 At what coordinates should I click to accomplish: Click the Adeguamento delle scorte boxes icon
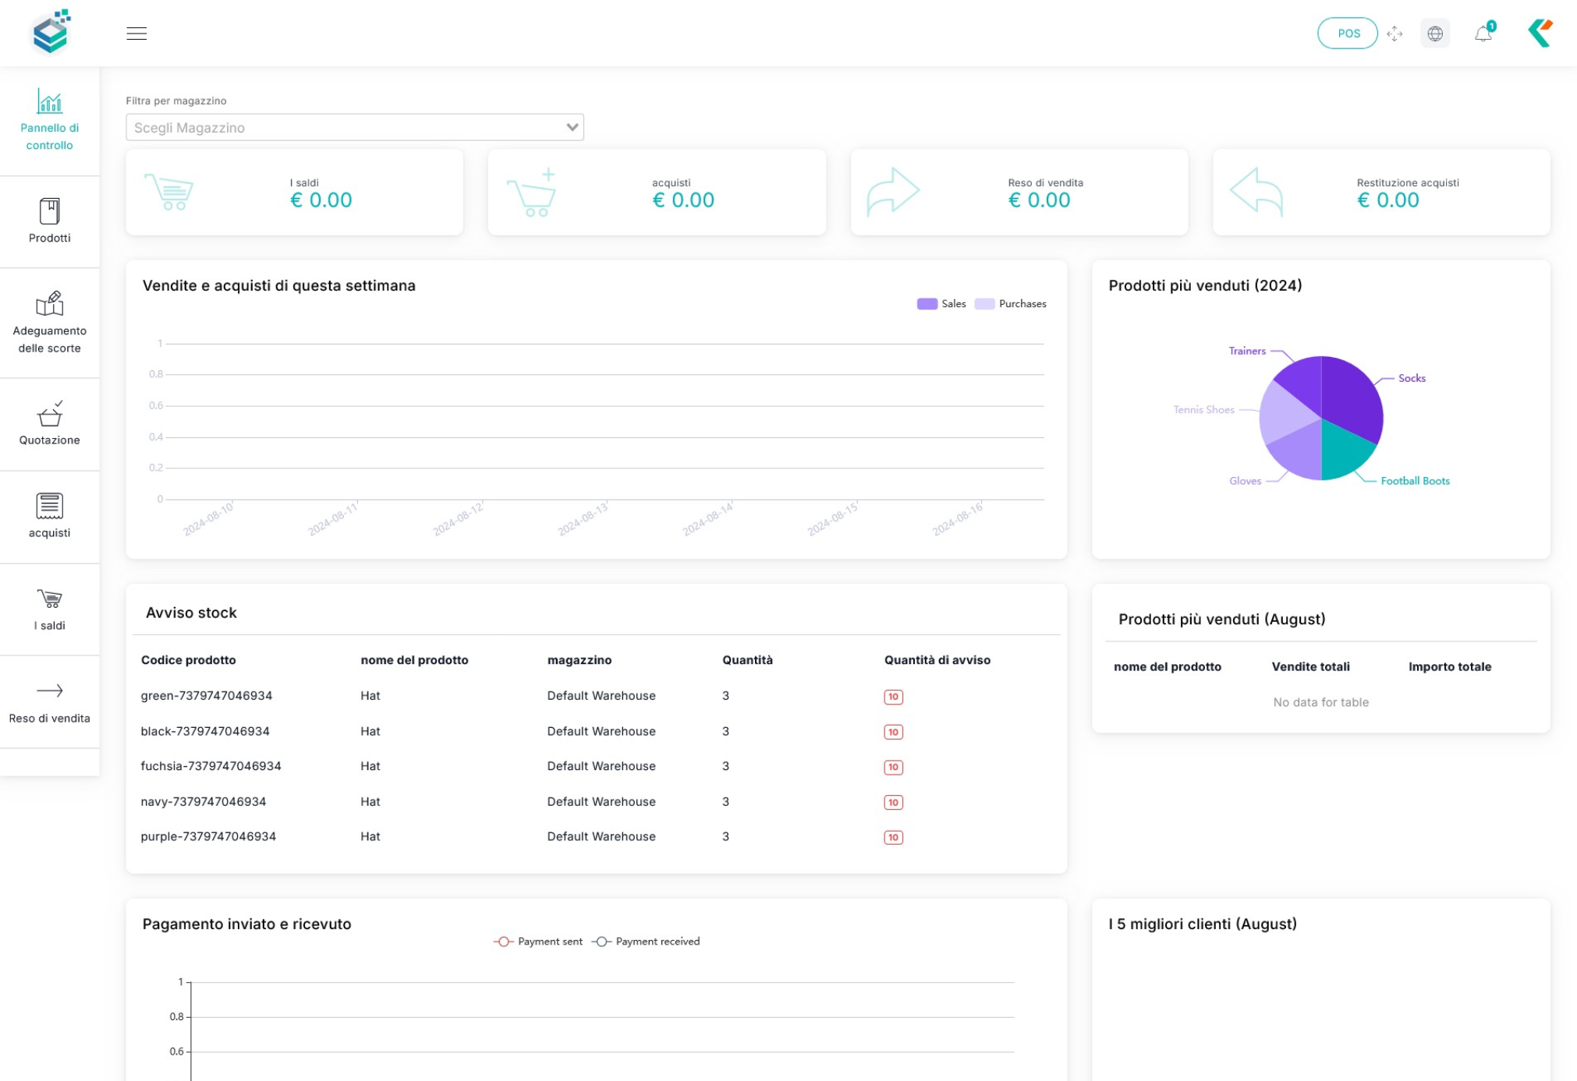click(50, 303)
